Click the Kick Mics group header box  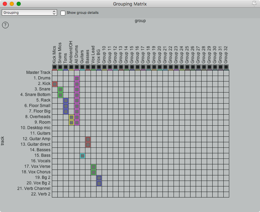tap(55, 67)
